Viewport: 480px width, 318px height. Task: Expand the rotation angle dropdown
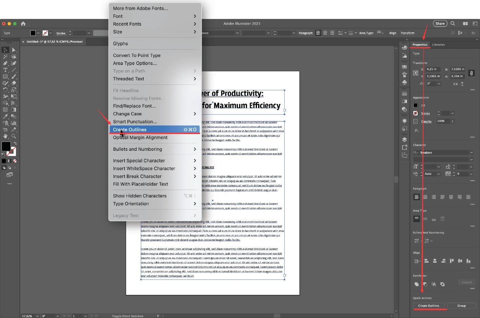tap(439, 83)
